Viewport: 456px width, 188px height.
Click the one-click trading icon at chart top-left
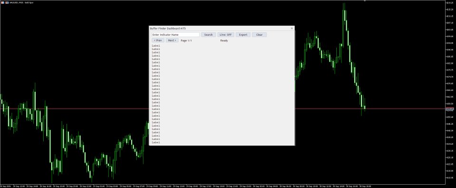(2, 2)
